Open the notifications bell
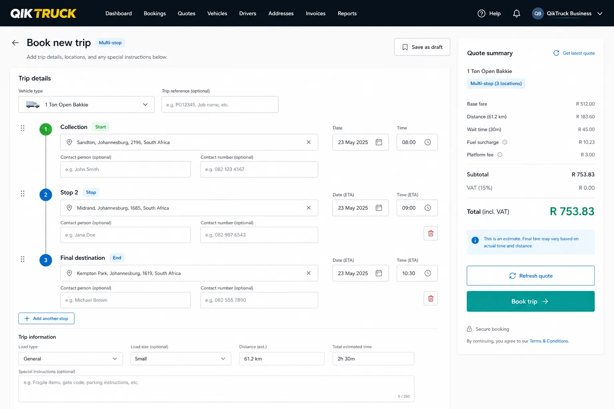Viewport: 614px width, 409px height. coord(516,14)
